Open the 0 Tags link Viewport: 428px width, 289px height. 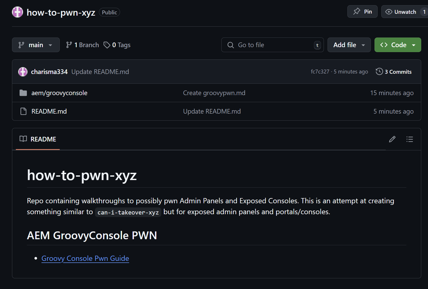(117, 45)
